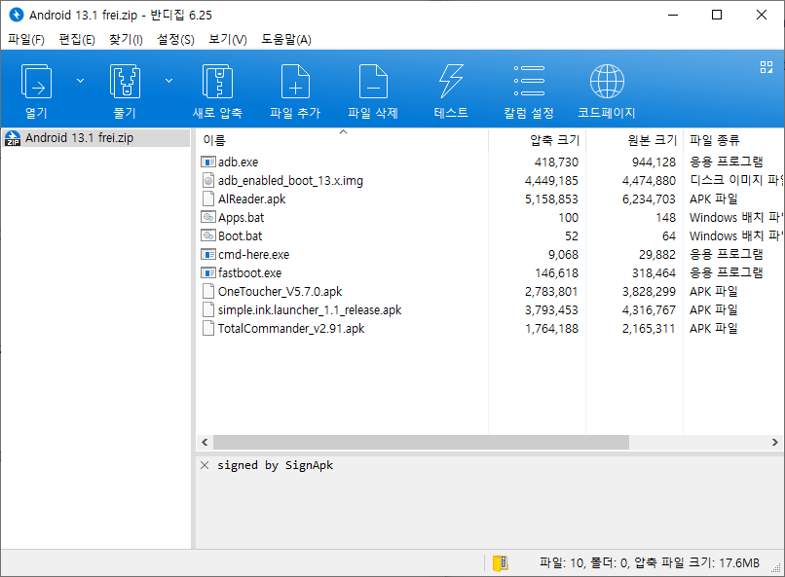Click the status bar file count text

(x=649, y=563)
